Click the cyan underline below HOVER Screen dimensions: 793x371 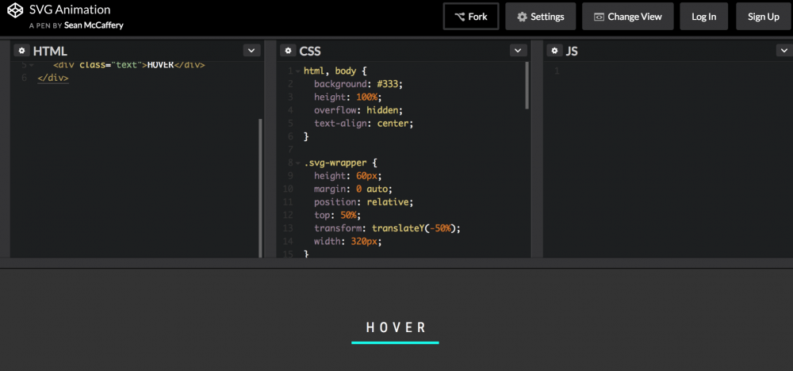[395, 342]
